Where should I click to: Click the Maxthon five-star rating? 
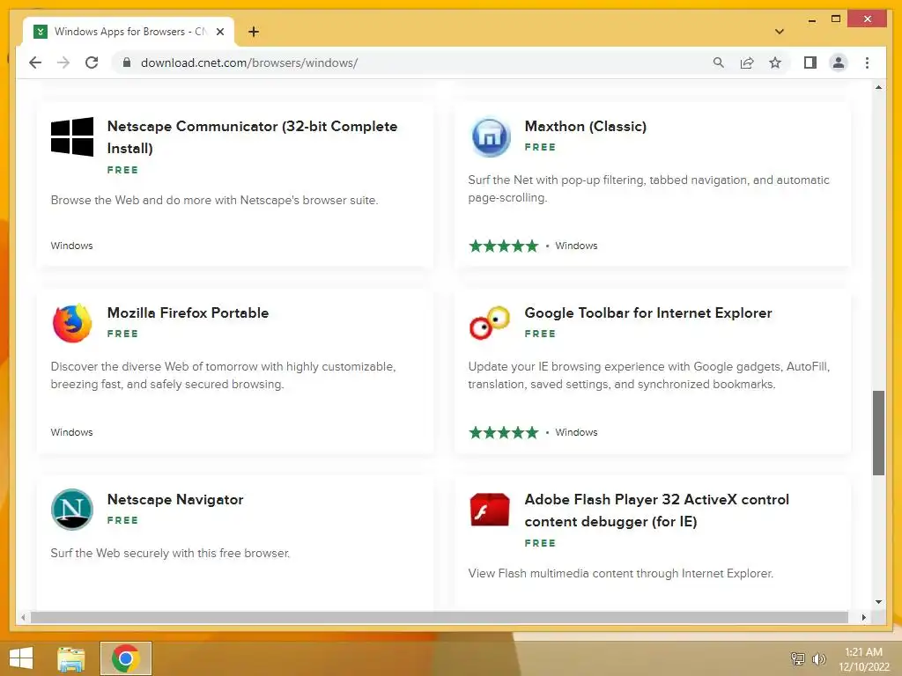(503, 246)
